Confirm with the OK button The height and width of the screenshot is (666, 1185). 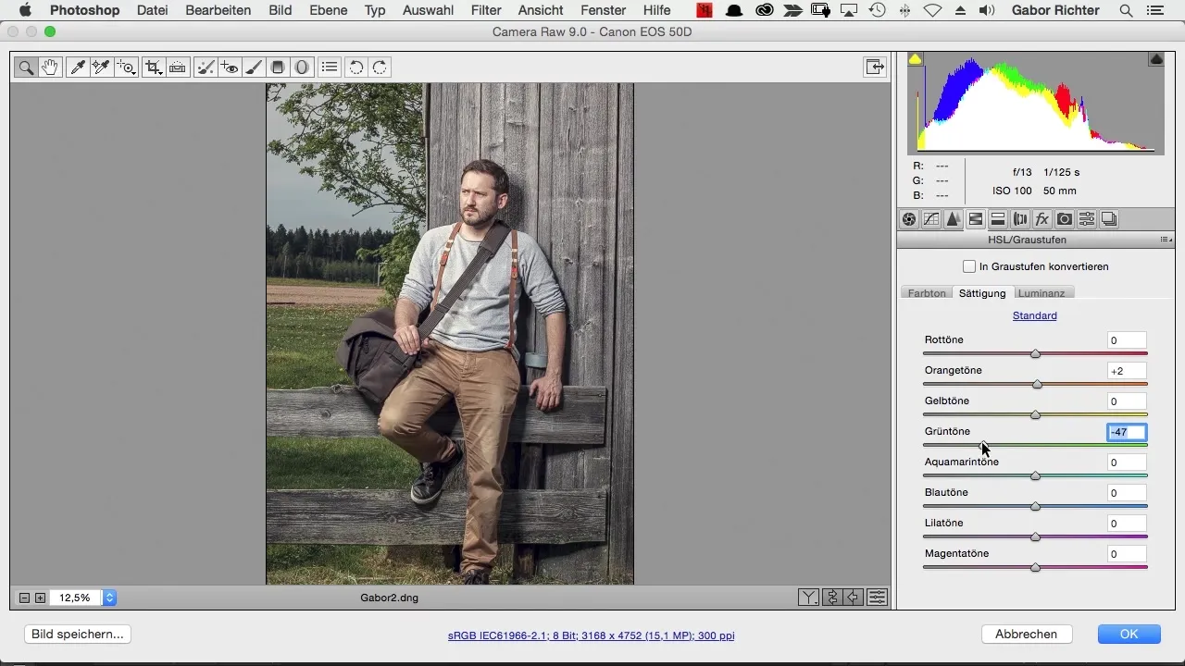(1129, 635)
